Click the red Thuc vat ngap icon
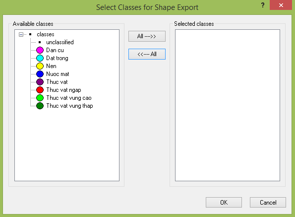Viewport: 295px width, 217px height. [x=40, y=90]
